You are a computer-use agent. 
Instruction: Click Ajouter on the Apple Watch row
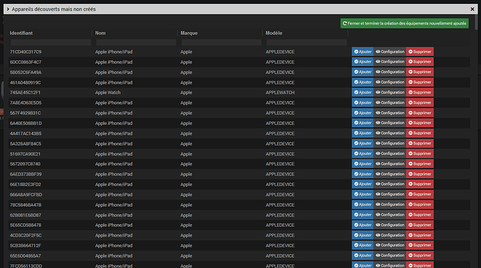click(x=362, y=92)
